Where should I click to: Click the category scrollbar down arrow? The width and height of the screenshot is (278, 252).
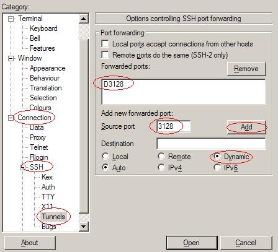click(84, 227)
